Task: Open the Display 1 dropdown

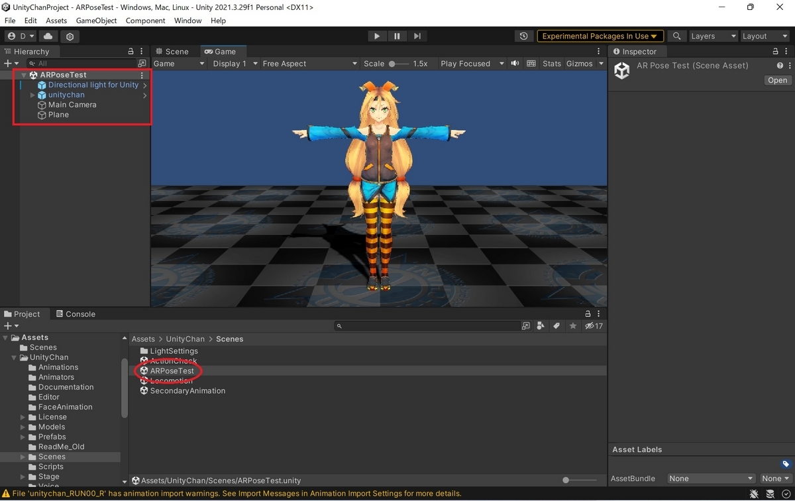Action: click(x=234, y=64)
